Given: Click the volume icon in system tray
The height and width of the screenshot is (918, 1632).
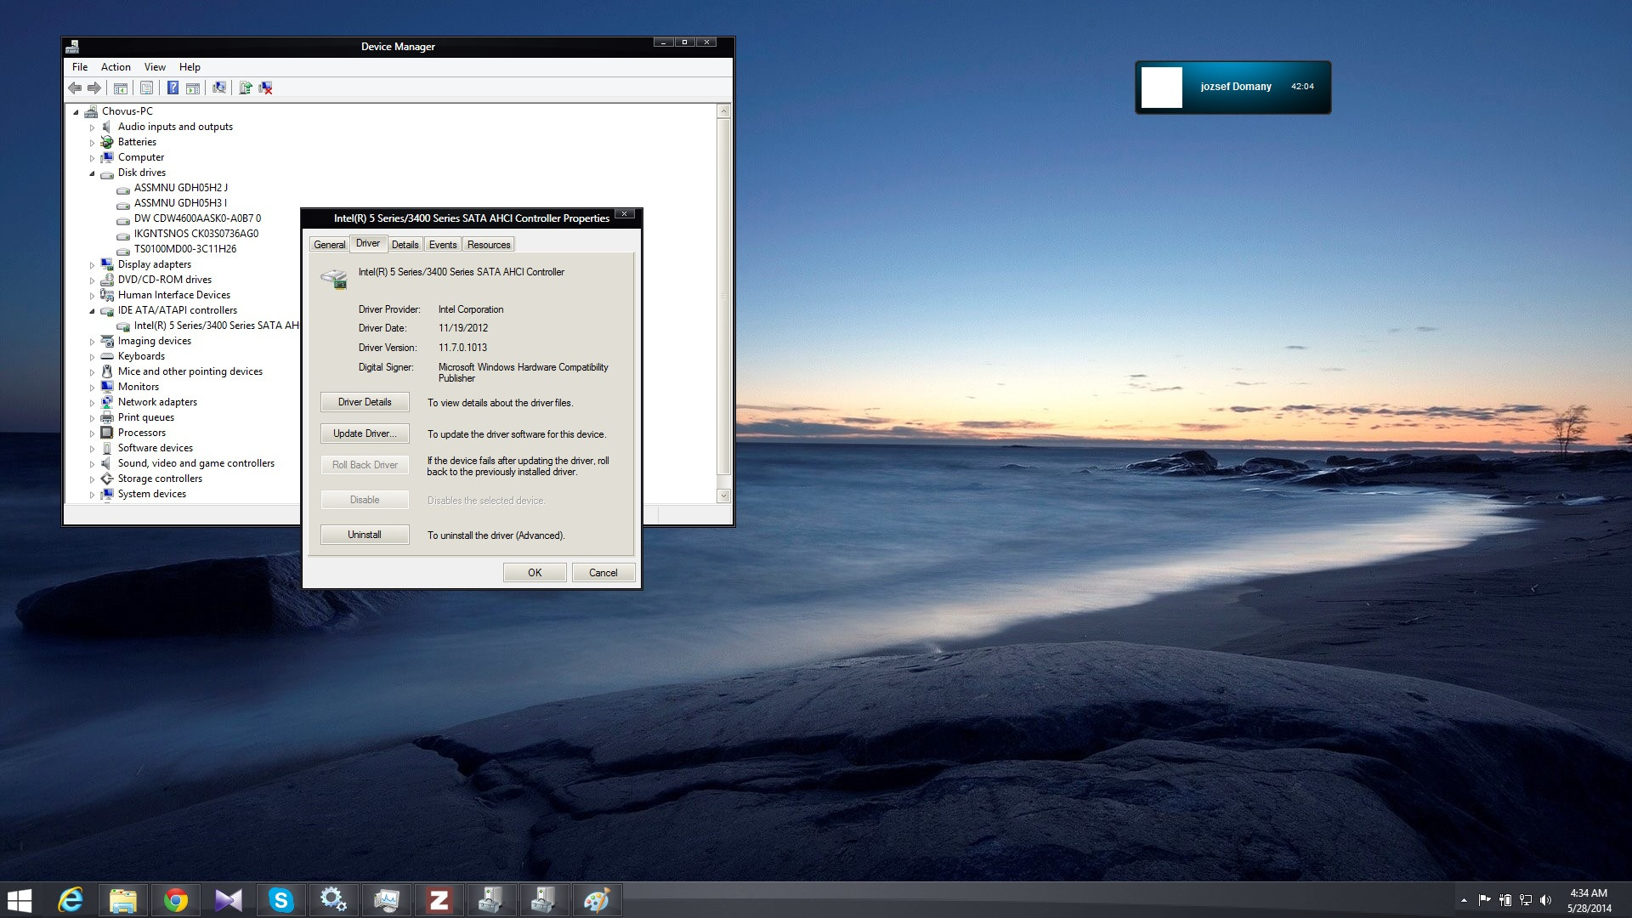Looking at the screenshot, I should [1545, 899].
